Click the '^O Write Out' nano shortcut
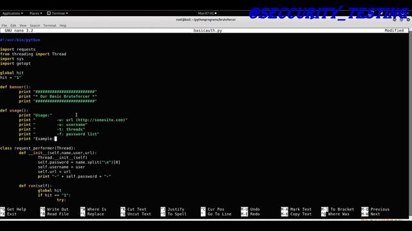The image size is (412, 231). click(x=54, y=209)
